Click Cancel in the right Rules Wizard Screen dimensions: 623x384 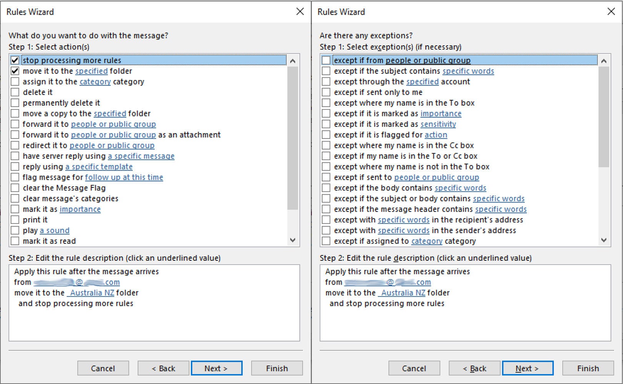click(x=414, y=368)
